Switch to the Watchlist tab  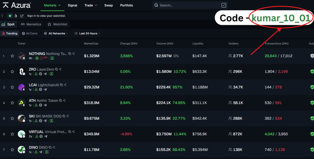(x=57, y=24)
